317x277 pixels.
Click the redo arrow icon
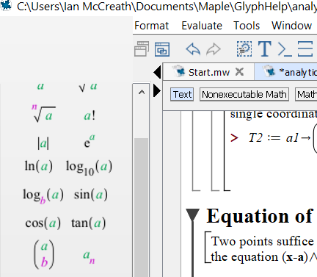point(214,49)
